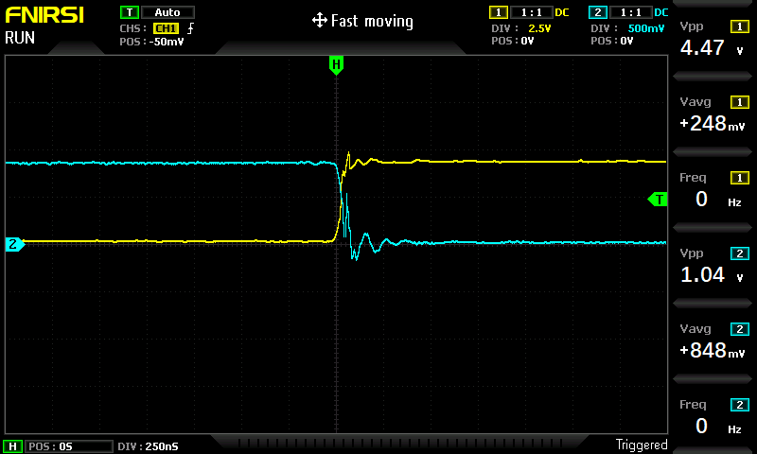757x454 pixels.
Task: Select the channel 1 Vpp measurement
Action: (x=713, y=39)
